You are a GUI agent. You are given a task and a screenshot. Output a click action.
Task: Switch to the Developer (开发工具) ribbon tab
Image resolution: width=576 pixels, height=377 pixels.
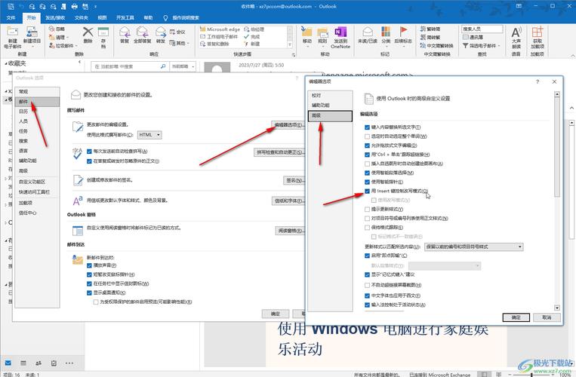coord(125,17)
